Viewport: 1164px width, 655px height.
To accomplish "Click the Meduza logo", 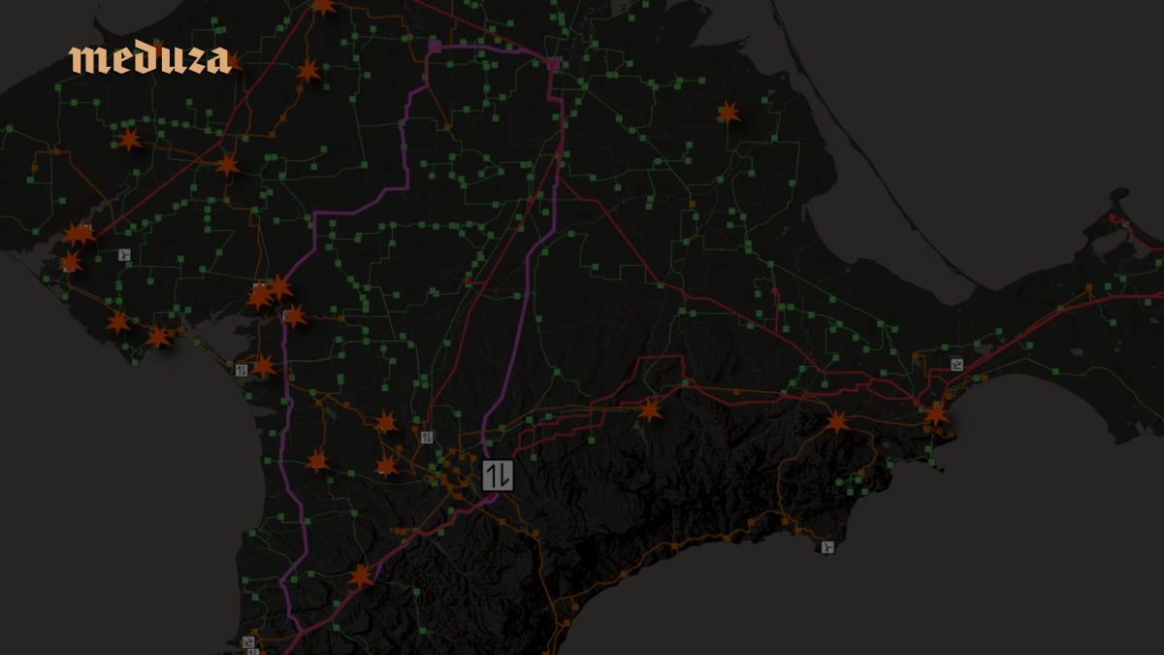I will point(150,59).
